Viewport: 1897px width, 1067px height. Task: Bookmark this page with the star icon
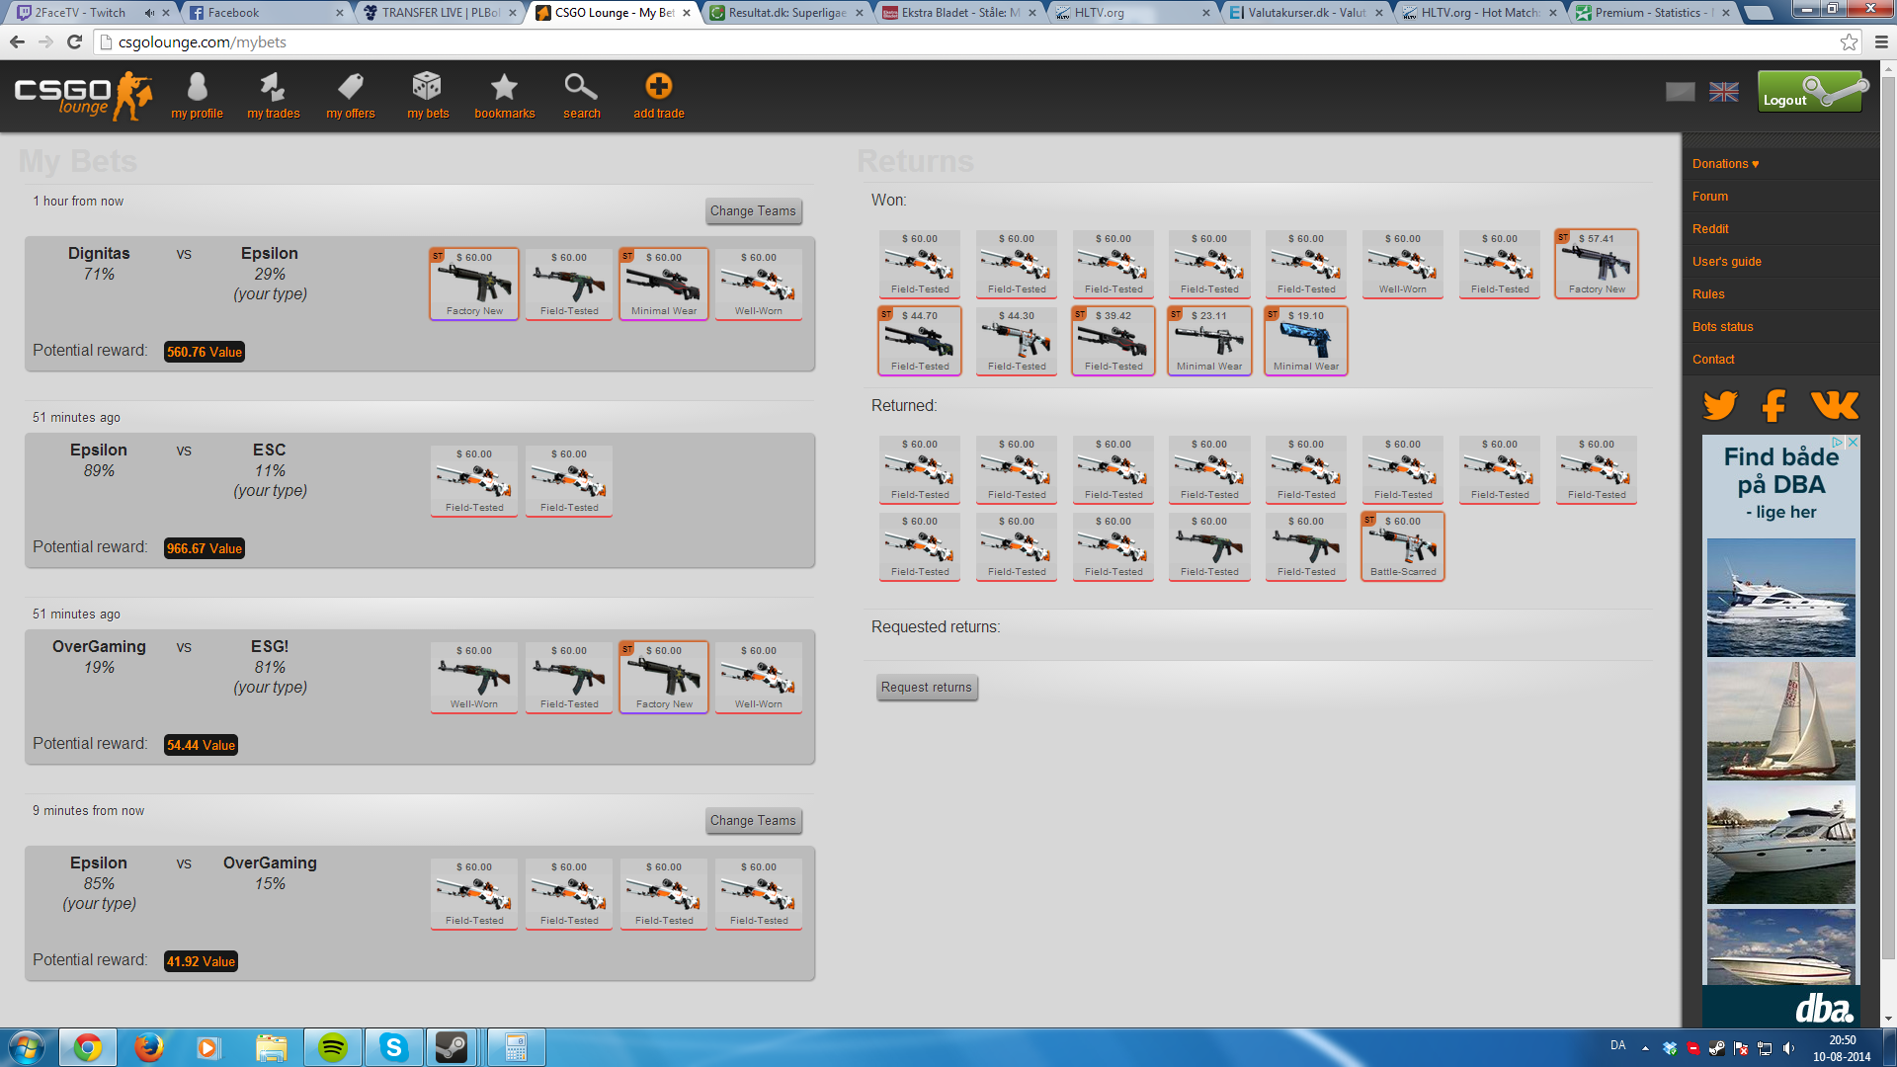(1849, 41)
